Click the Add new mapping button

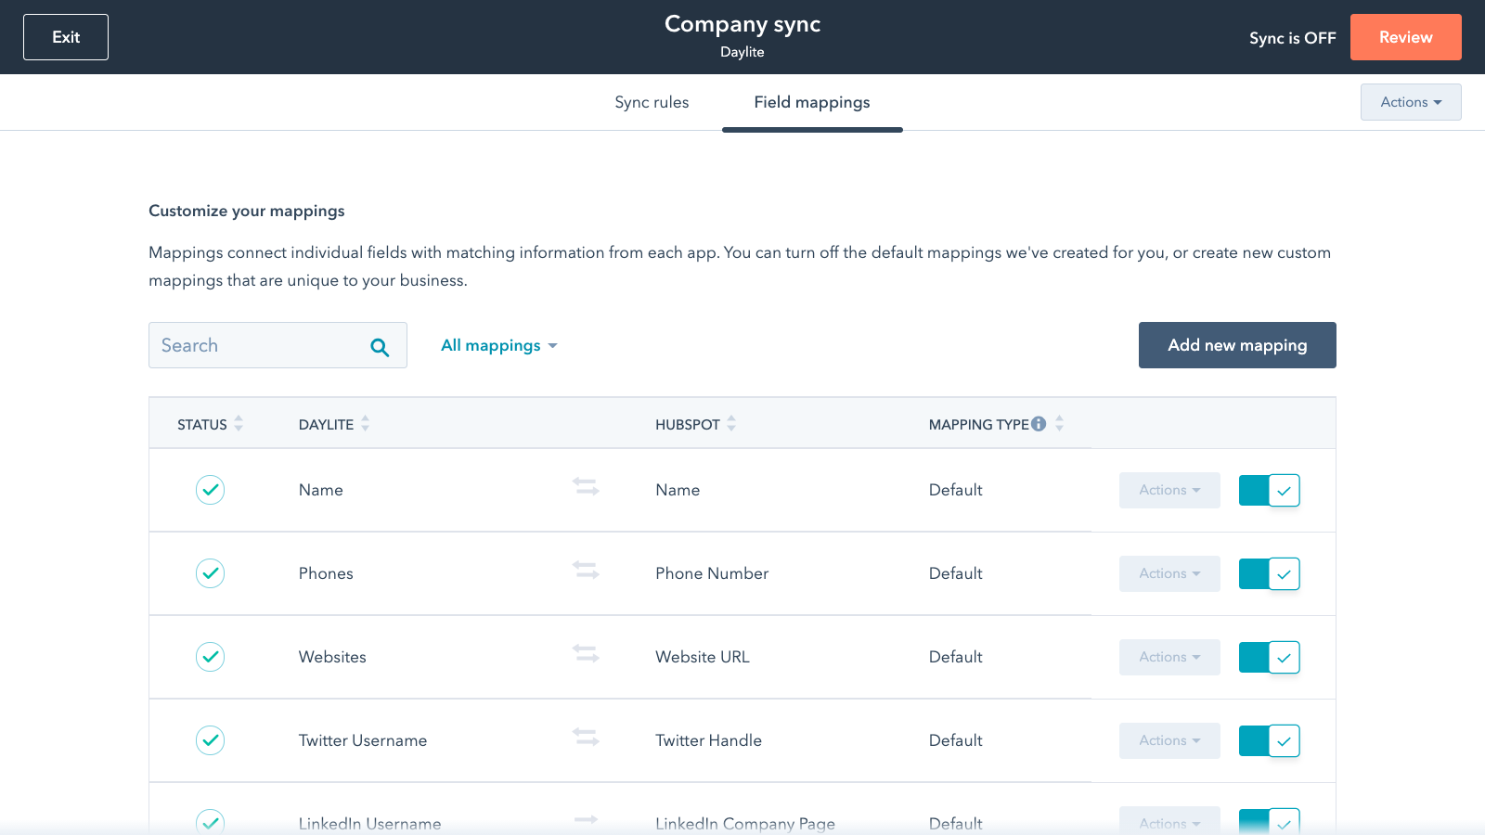[x=1236, y=345]
